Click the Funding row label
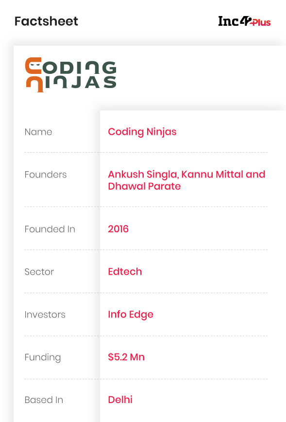The width and height of the screenshot is (286, 422). [x=43, y=357]
